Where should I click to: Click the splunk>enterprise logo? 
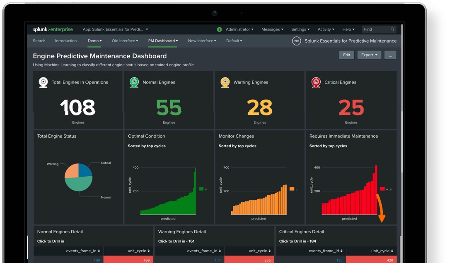tap(53, 29)
